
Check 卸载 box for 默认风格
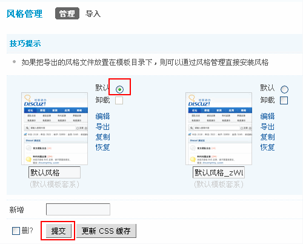point(119,100)
